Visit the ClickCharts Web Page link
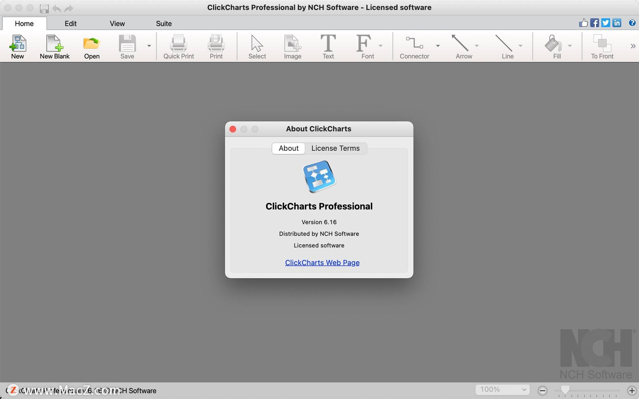Screen dimensions: 639x399 [x=322, y=263]
